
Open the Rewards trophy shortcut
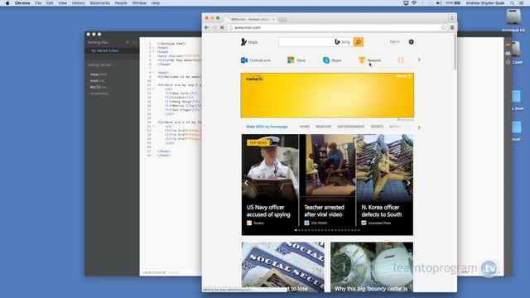pyautogui.click(x=369, y=60)
